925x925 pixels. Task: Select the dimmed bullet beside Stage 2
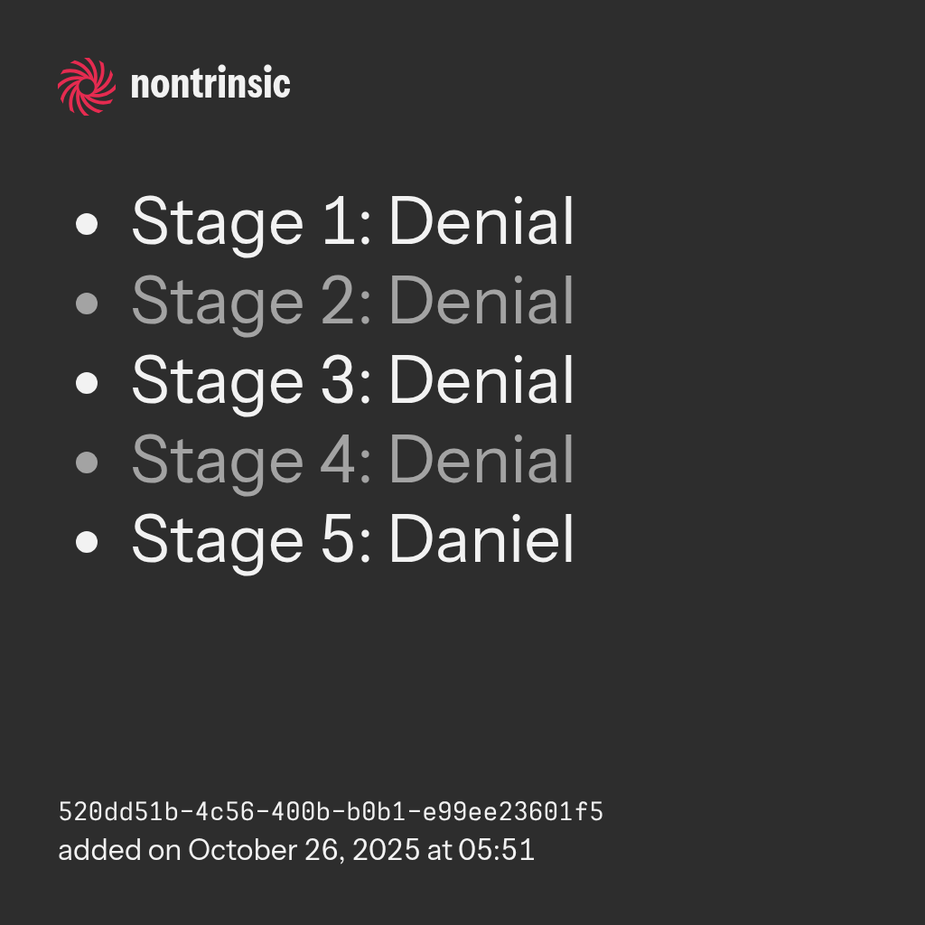coord(87,303)
